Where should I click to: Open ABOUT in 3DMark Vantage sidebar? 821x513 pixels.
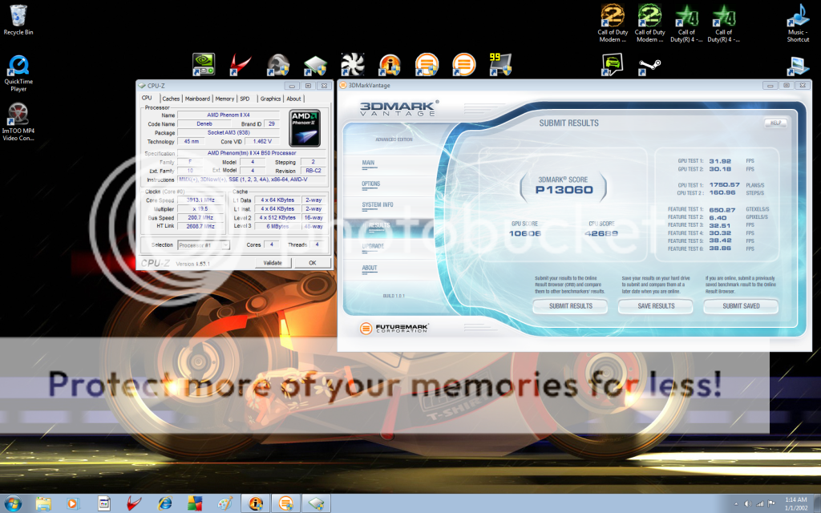369,268
